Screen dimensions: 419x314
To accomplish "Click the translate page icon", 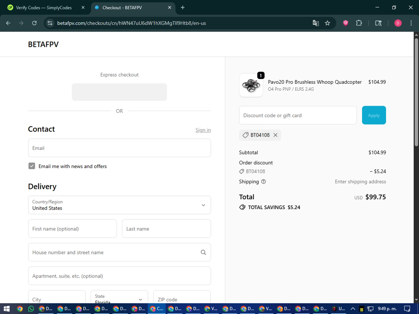I will [316, 23].
